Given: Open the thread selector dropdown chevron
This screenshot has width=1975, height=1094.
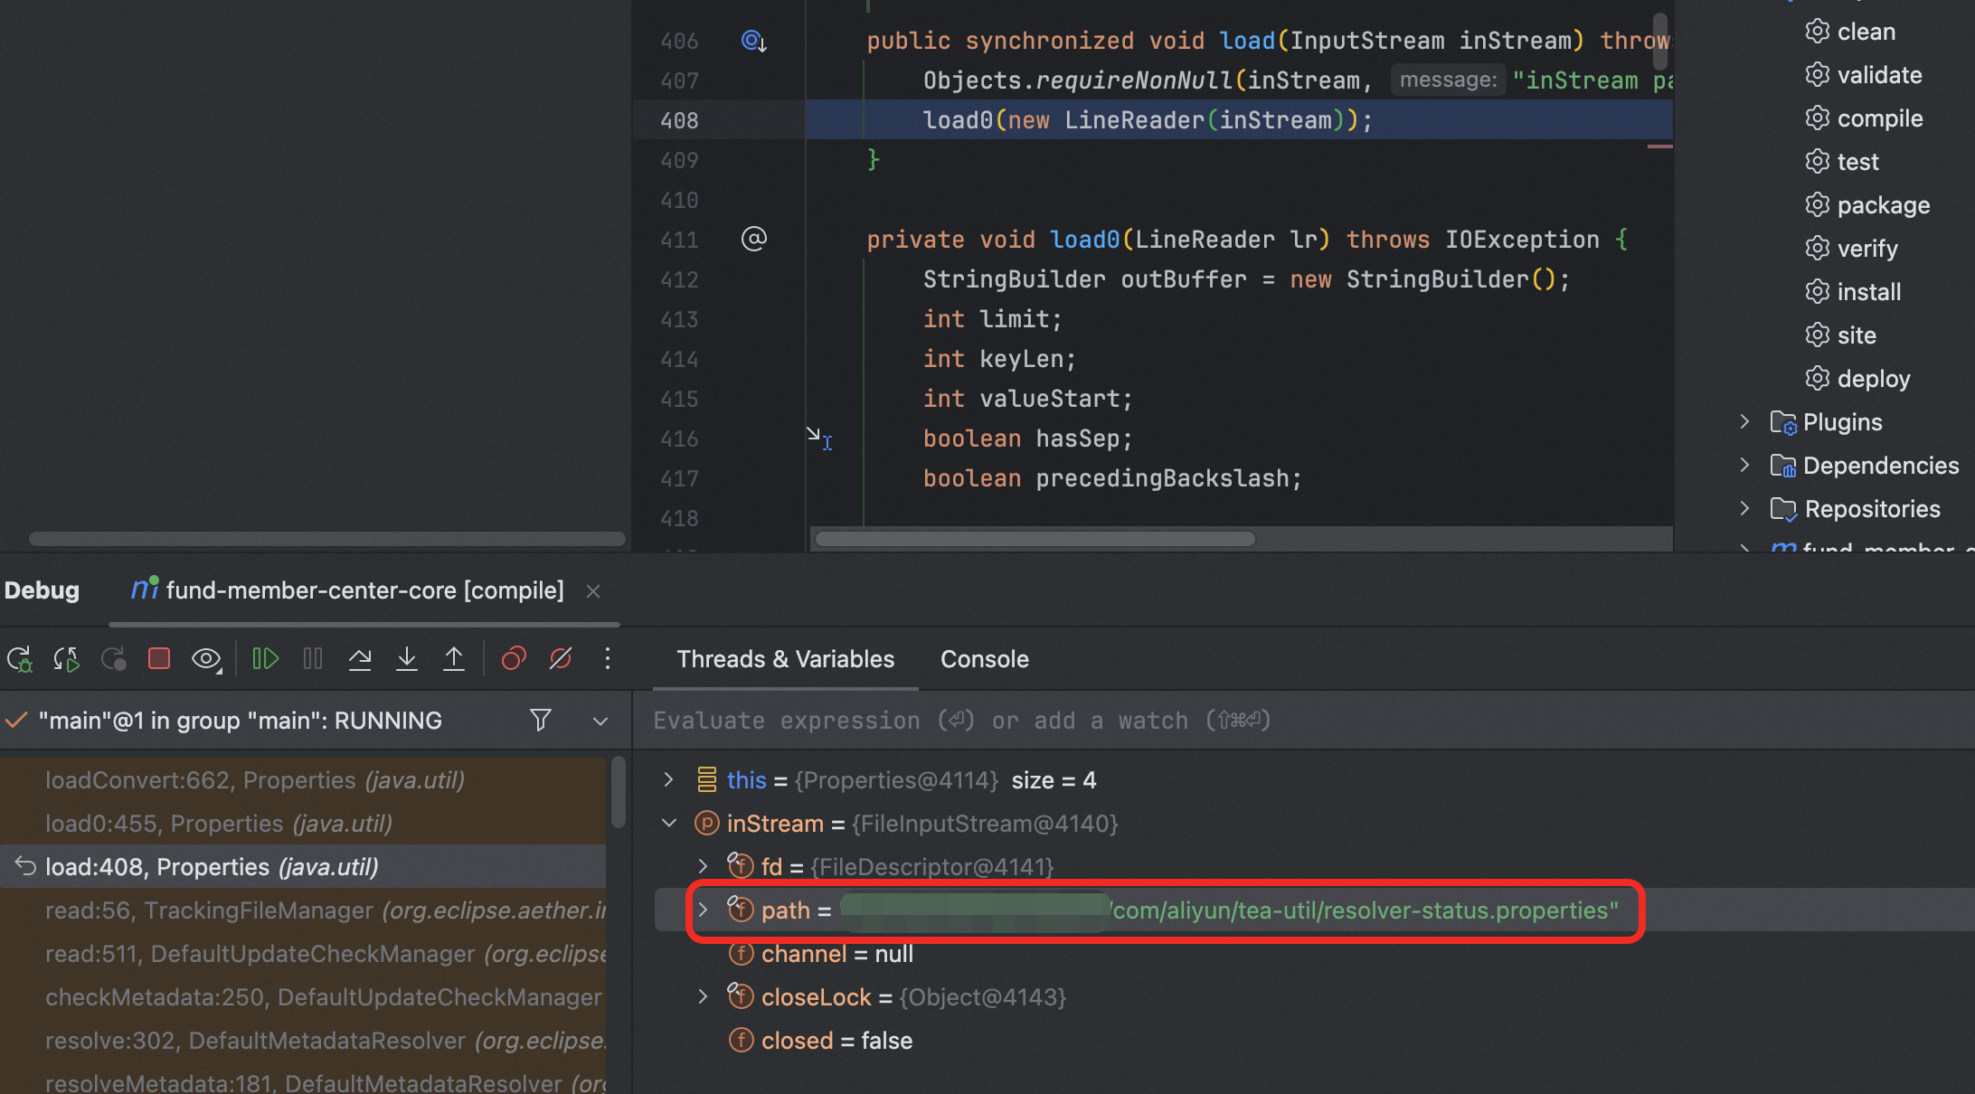Looking at the screenshot, I should point(600,721).
